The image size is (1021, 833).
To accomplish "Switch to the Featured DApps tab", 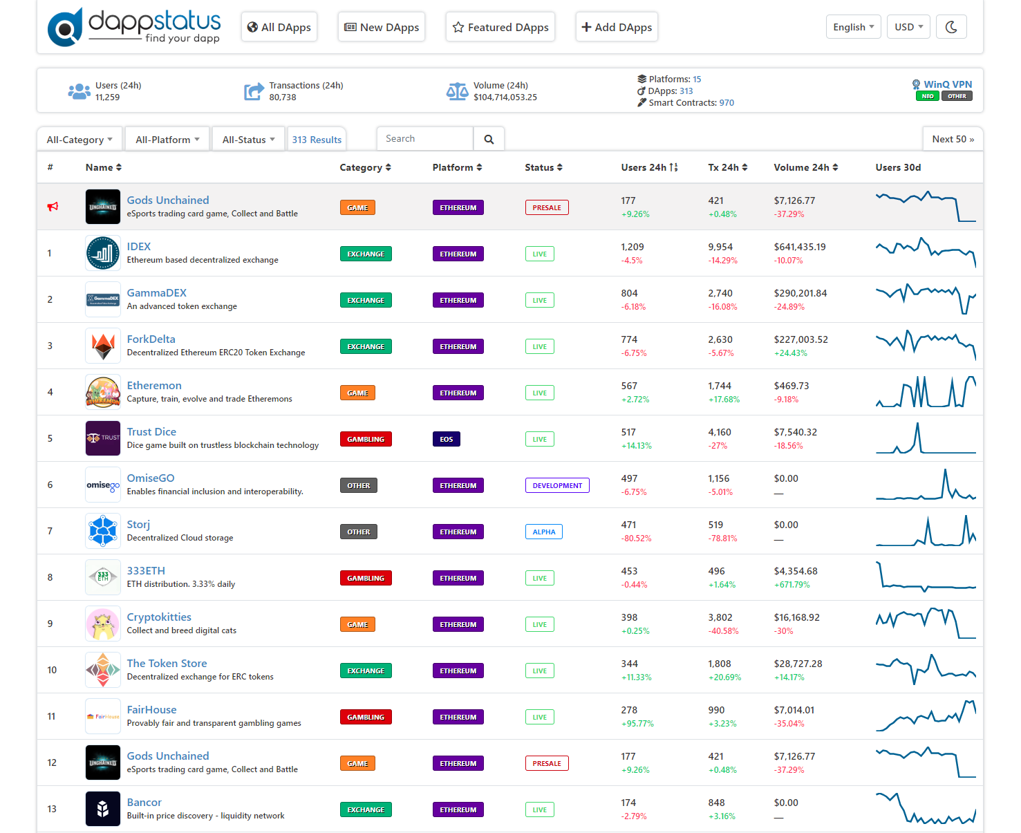I will [500, 26].
